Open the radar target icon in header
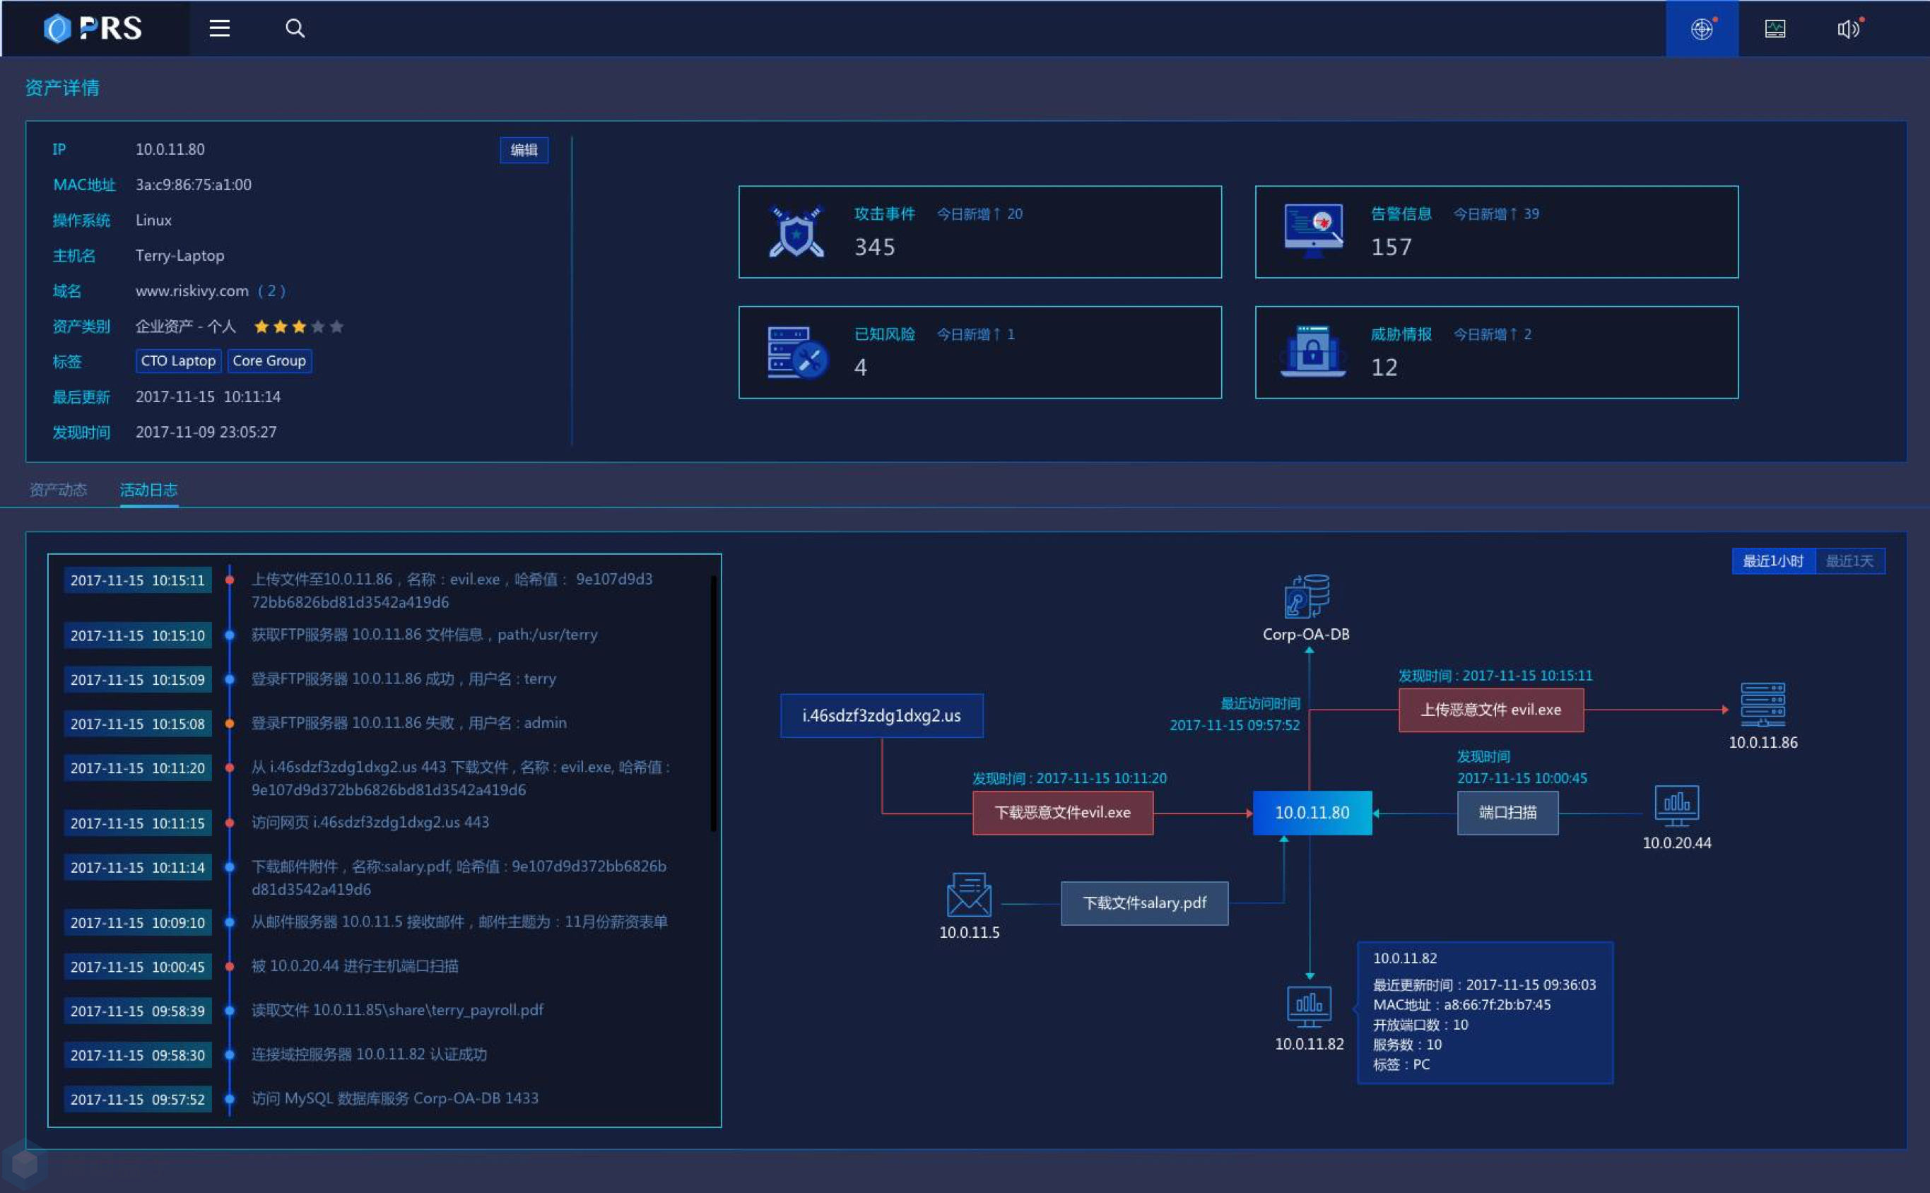 click(1701, 28)
